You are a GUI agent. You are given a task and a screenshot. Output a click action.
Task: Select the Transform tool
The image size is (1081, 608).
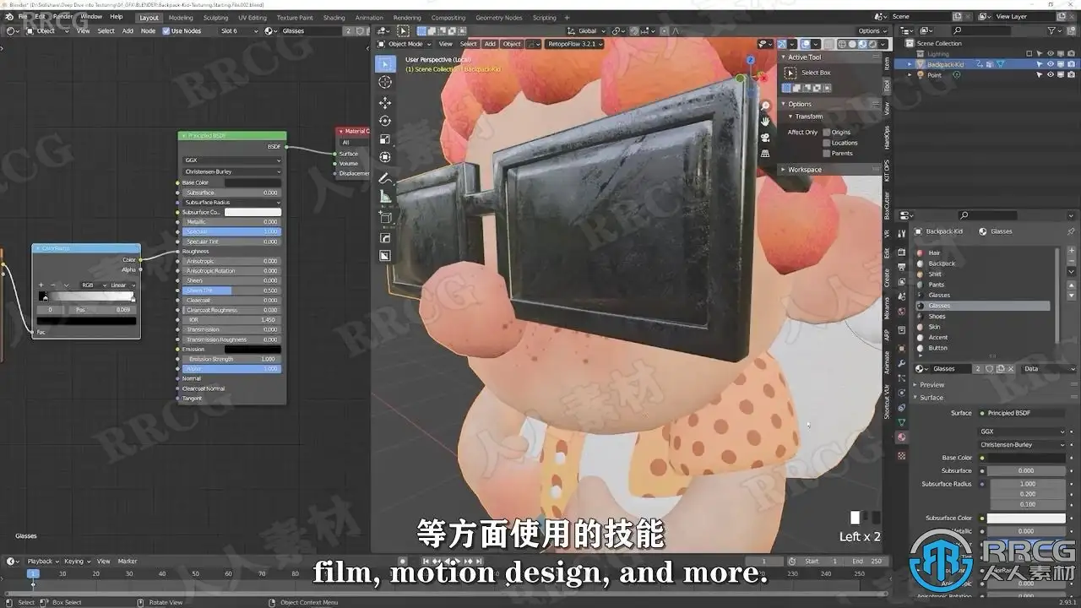click(x=385, y=157)
